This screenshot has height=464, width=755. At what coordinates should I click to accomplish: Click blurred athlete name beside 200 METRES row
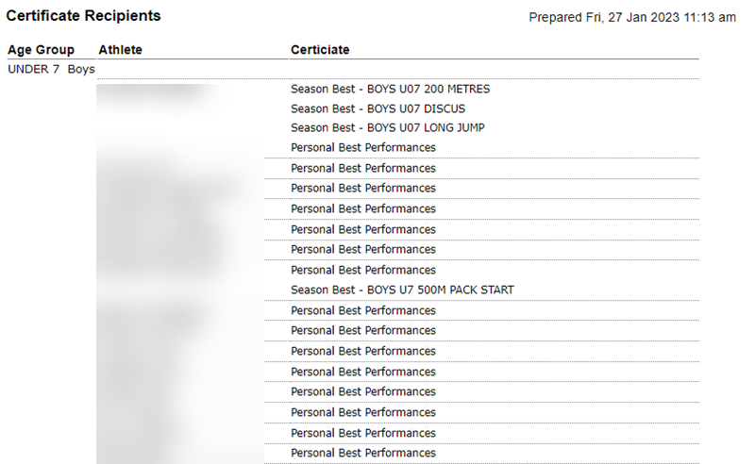[x=151, y=91]
